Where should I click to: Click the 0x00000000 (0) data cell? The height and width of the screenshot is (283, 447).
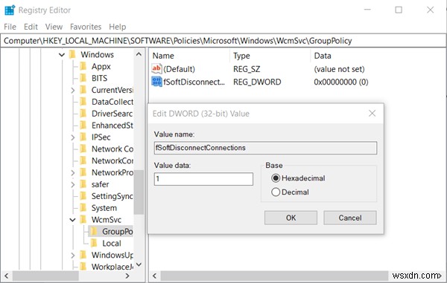[x=341, y=82]
